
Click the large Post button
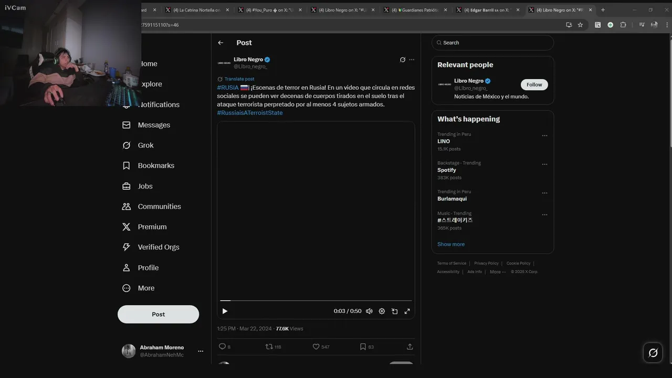(158, 314)
